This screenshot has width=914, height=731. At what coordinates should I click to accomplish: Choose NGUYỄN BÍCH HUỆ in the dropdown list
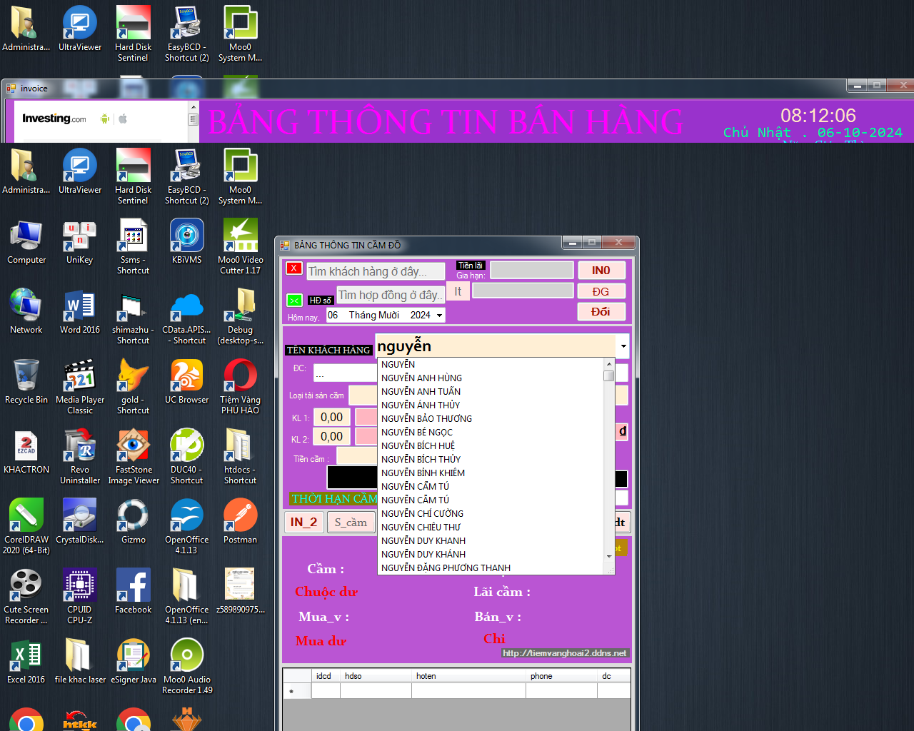418,445
